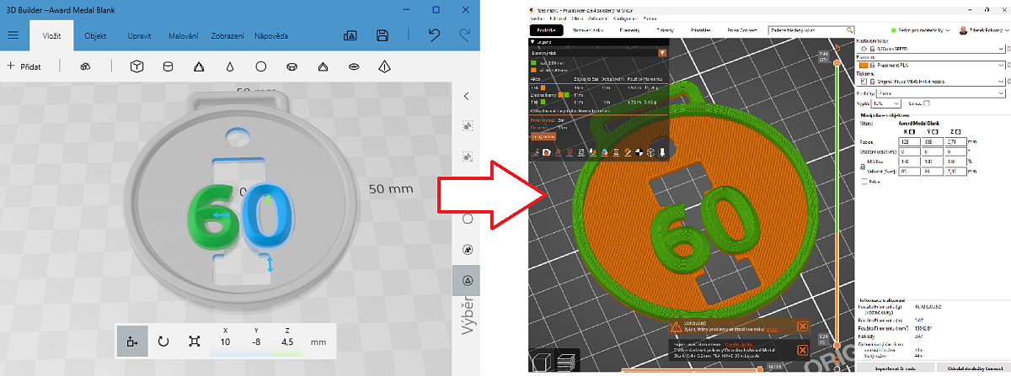The width and height of the screenshot is (1011, 376).
Task: Open the 3D Builder hamburger menu
Action: click(13, 35)
